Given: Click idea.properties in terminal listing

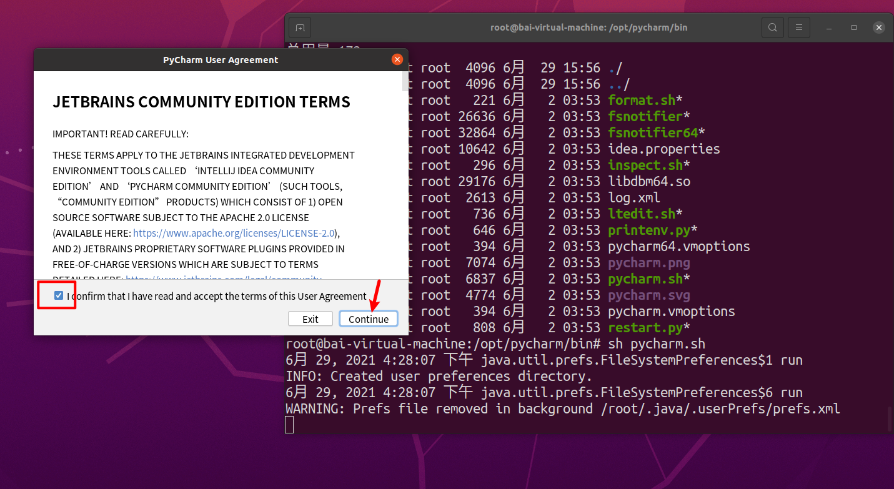Looking at the screenshot, I should click(664, 149).
